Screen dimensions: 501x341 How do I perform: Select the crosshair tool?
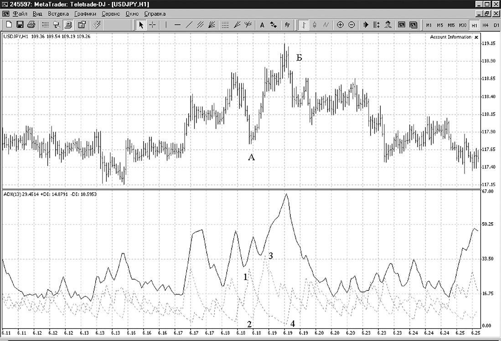pyautogui.click(x=152, y=25)
